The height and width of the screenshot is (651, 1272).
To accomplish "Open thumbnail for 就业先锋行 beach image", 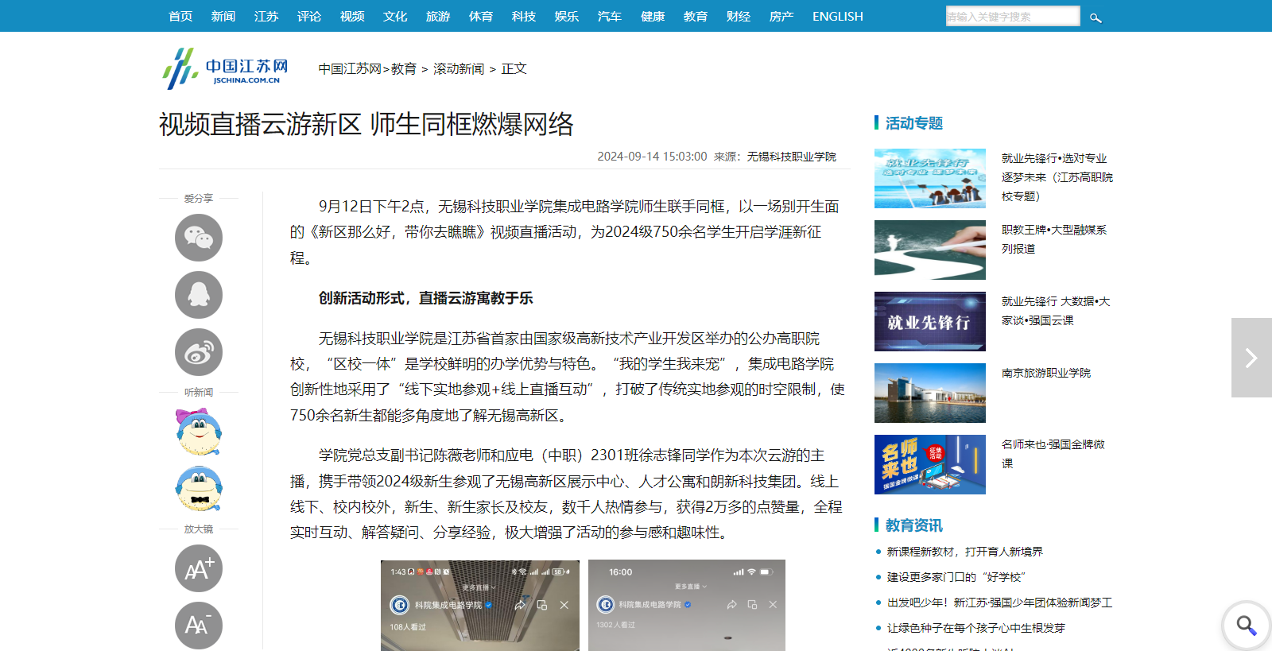I will pos(930,178).
